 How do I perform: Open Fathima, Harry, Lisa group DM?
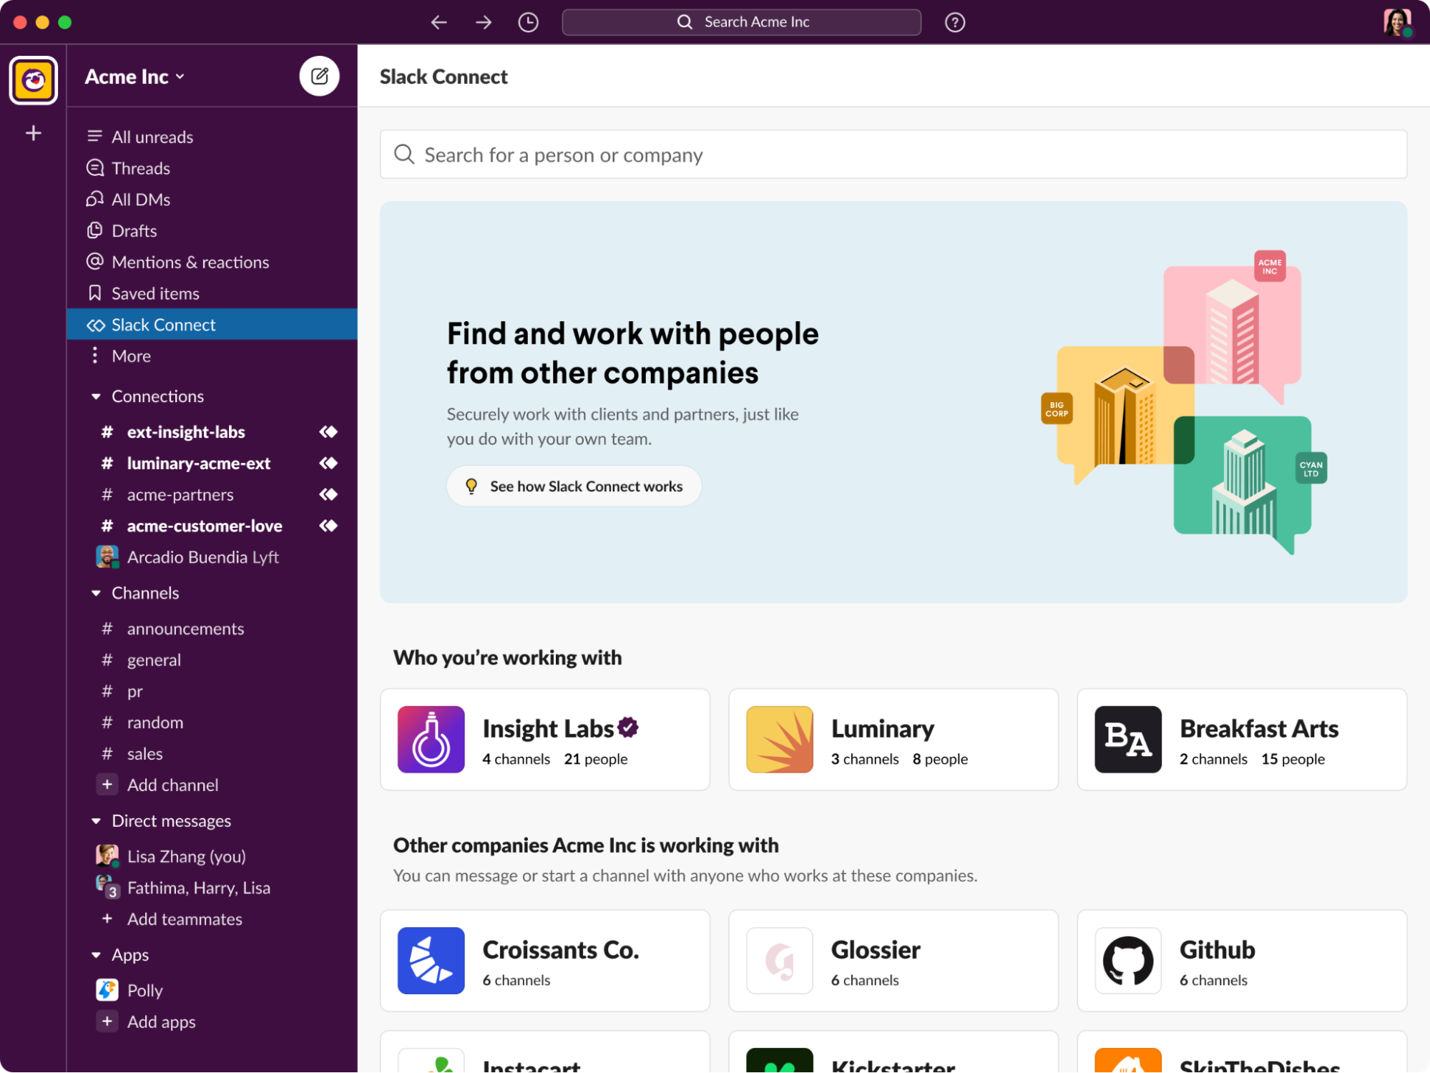pyautogui.click(x=212, y=888)
